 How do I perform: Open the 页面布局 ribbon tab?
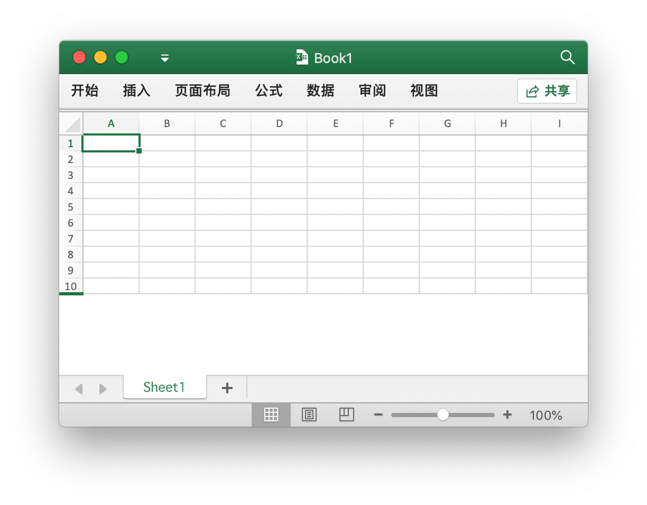[202, 91]
